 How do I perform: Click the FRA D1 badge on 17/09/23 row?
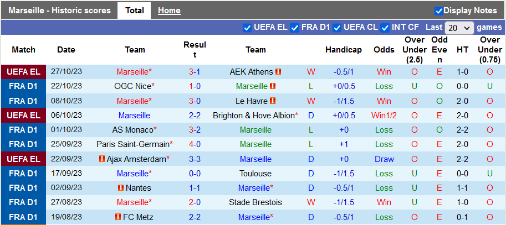23,174
